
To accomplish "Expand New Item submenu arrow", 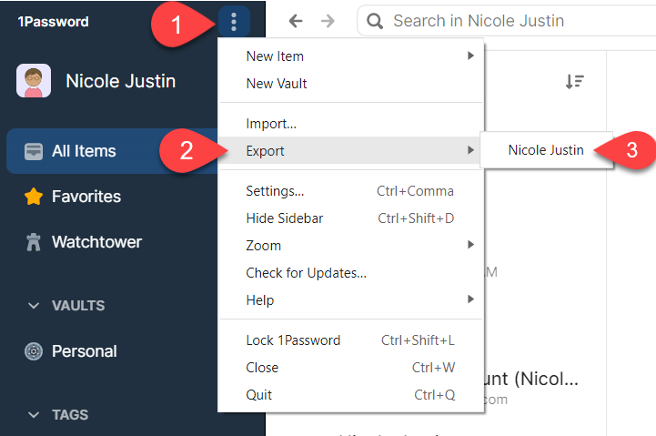I will [x=470, y=56].
